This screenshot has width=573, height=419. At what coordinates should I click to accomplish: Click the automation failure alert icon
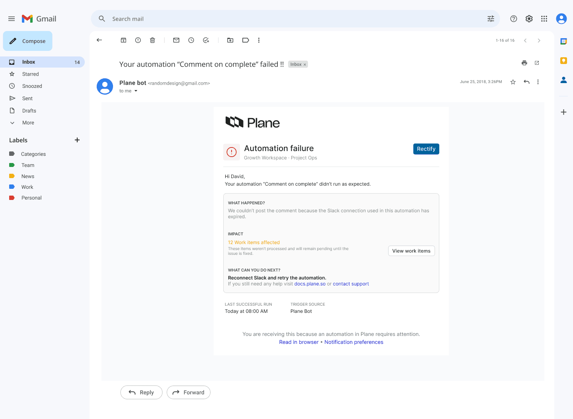[232, 152]
